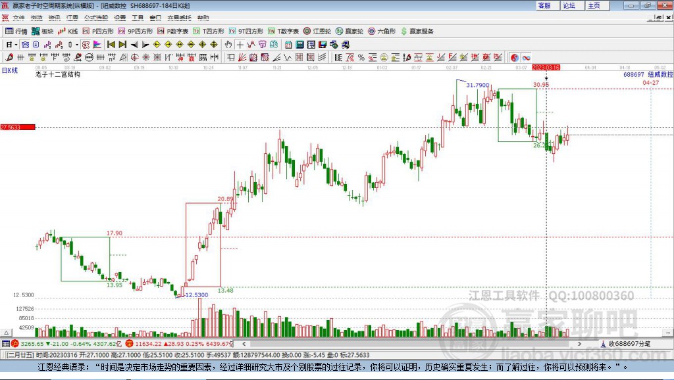
Task: Click the scrollbar left arrow
Action: tap(244, 343)
